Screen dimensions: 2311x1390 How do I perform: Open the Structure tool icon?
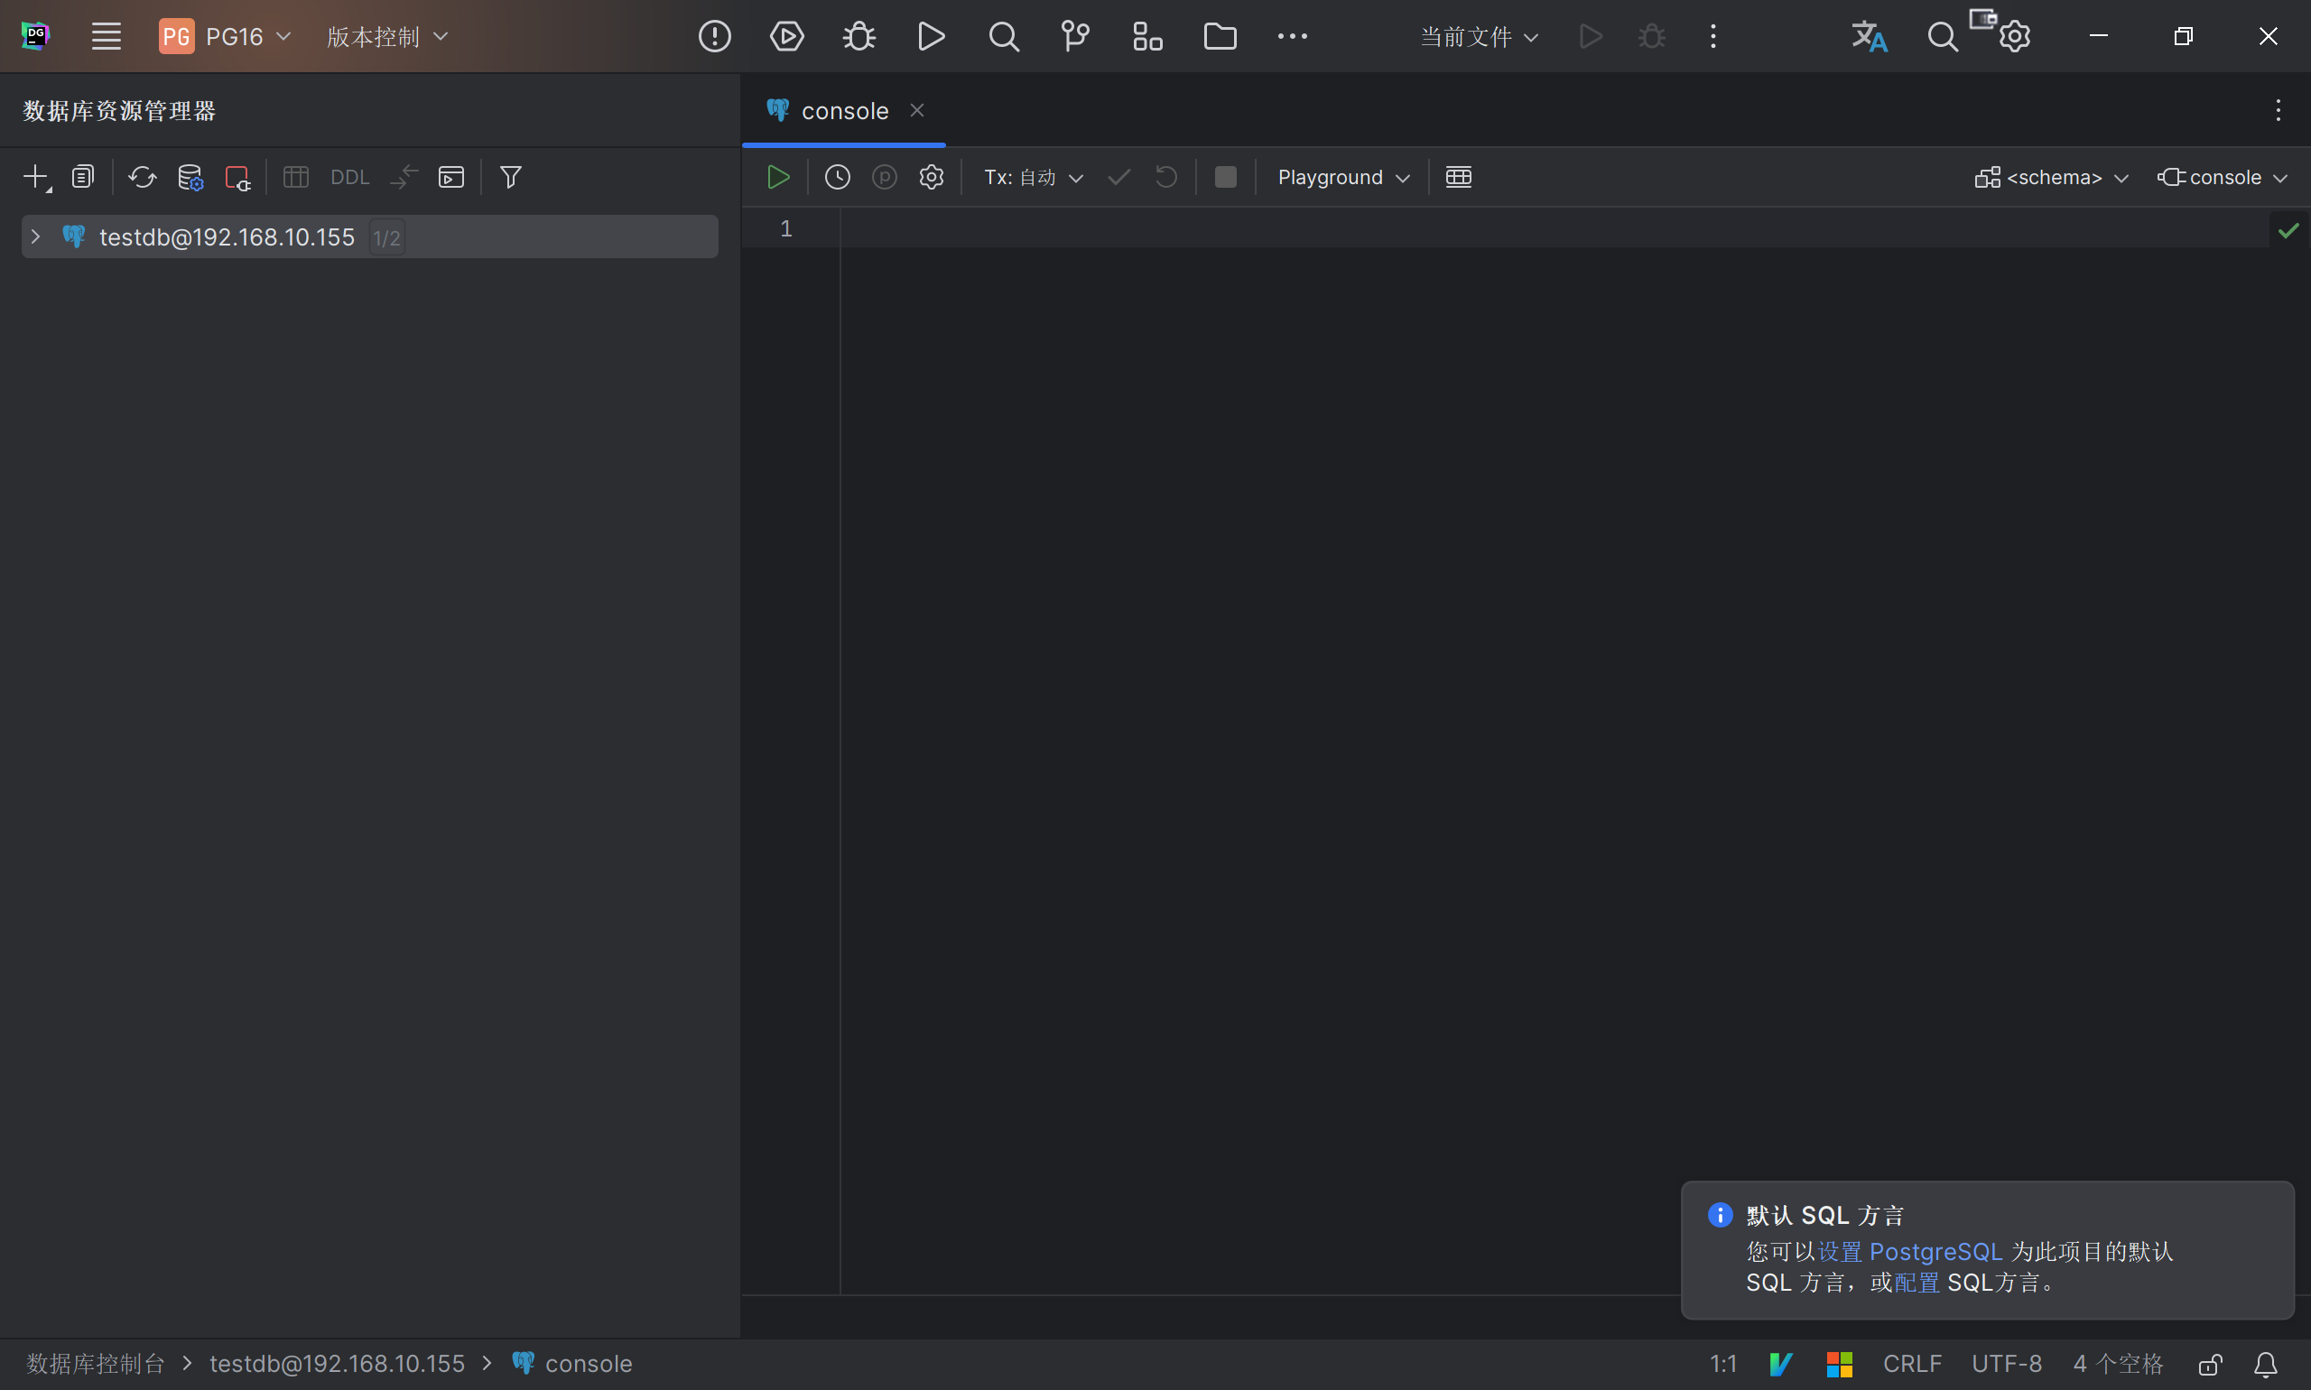click(x=1147, y=36)
